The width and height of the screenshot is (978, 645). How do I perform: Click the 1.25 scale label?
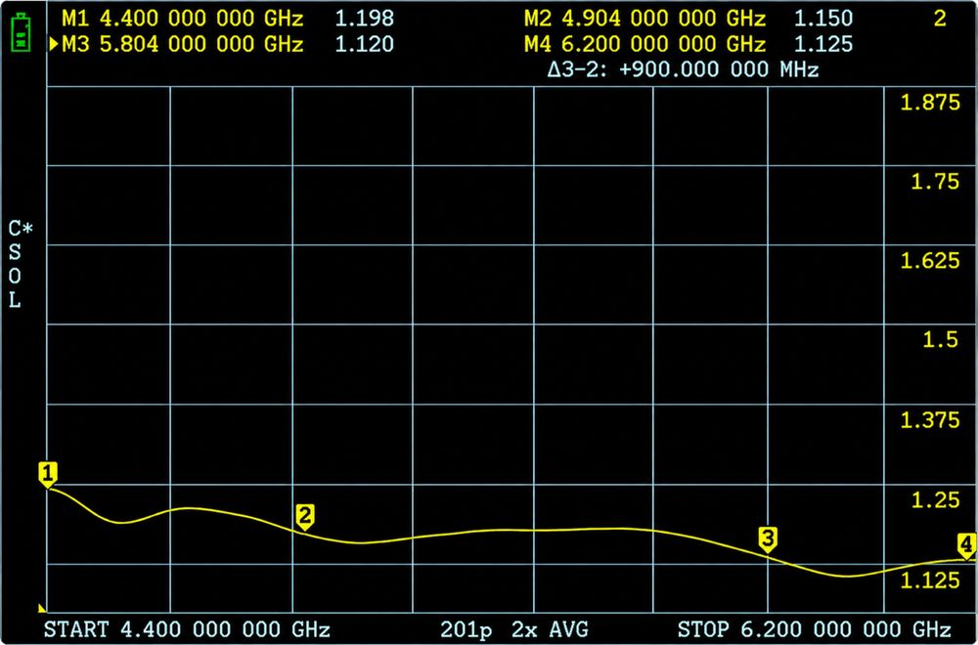[936, 500]
